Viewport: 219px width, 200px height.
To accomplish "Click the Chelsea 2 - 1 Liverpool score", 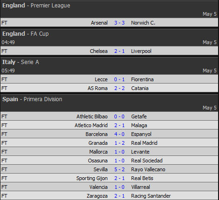I will pyautogui.click(x=119, y=51).
